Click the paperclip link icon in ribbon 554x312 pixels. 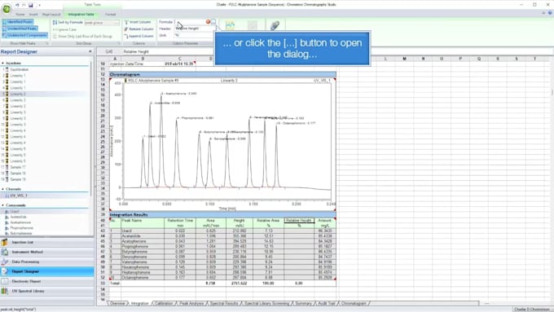tap(275, 25)
